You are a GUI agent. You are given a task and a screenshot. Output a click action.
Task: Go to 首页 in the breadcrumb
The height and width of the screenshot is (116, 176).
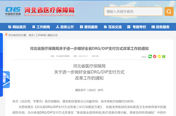click(31, 35)
